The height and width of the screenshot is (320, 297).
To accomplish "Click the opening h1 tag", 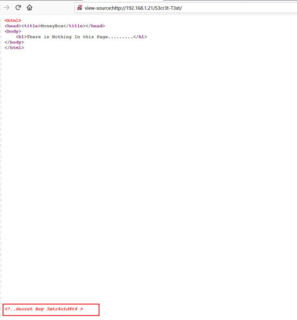I will tap(21, 37).
